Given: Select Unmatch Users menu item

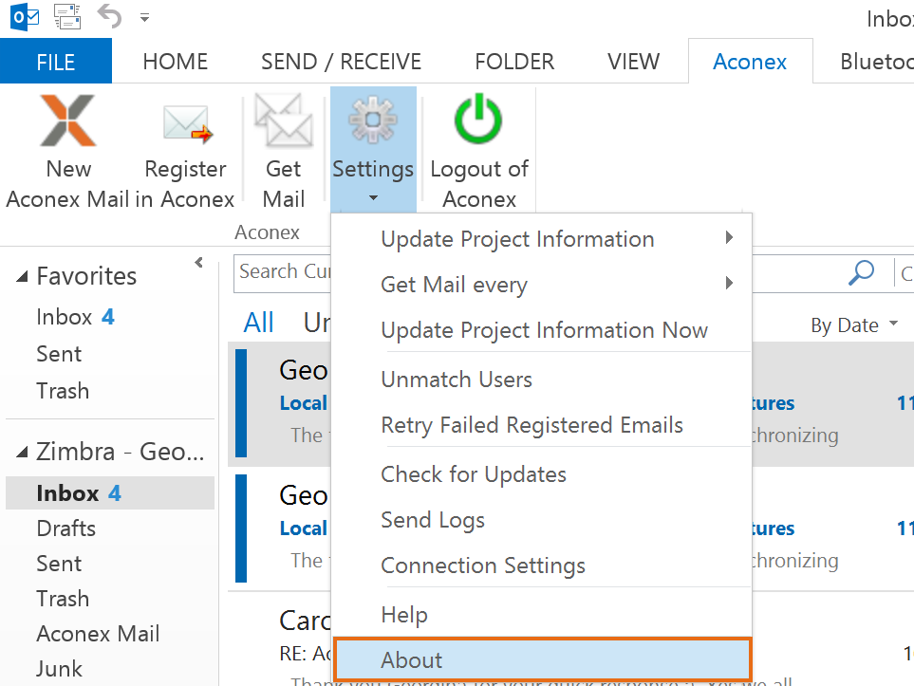Looking at the screenshot, I should [x=542, y=380].
